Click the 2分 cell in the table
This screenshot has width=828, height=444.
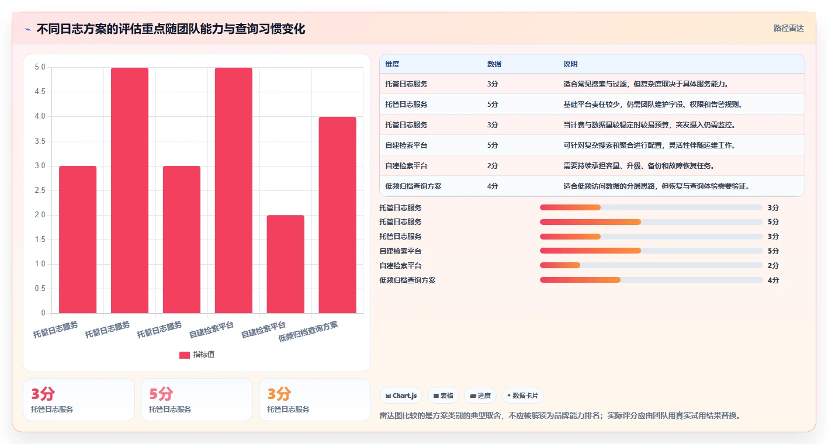(493, 165)
